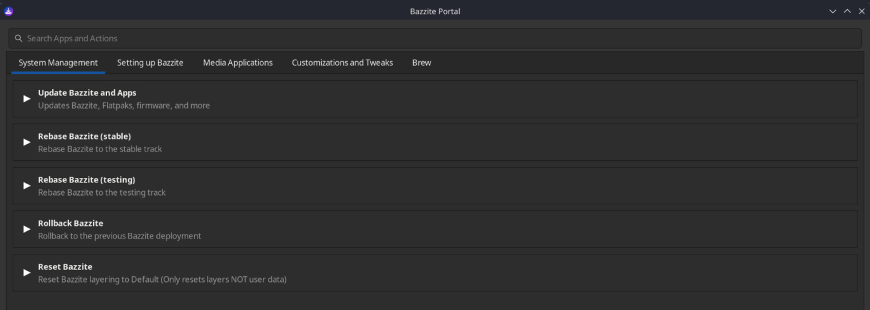Screen dimensions: 870x310
Task: Run the Rollback Bazzite play icon
Action: point(26,229)
